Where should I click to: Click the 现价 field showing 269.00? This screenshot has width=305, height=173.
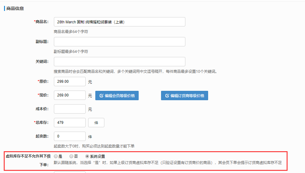pyautogui.click(x=70, y=95)
